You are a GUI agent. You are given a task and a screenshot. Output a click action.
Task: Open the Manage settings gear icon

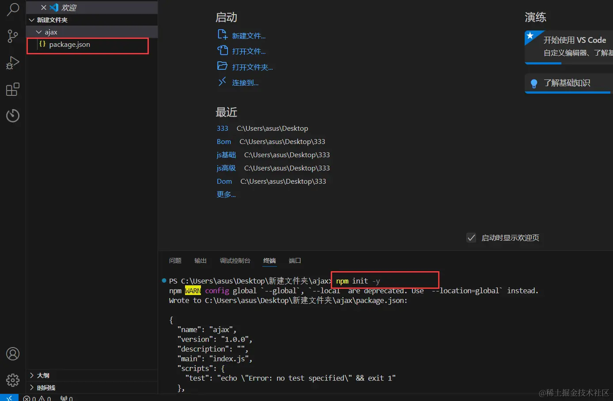(x=12, y=380)
